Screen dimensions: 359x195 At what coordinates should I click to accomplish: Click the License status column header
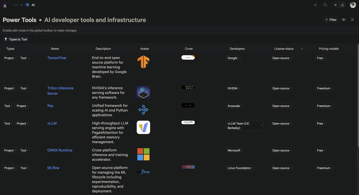[x=284, y=49]
